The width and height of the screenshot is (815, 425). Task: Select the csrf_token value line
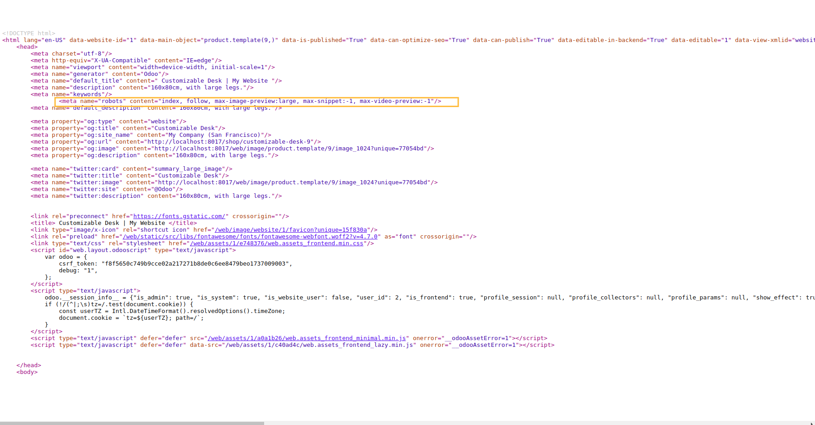point(175,264)
